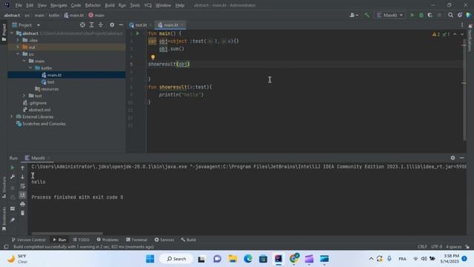Click Run console horizontal scrollbar
The height and width of the screenshot is (267, 474).
(x=67, y=234)
